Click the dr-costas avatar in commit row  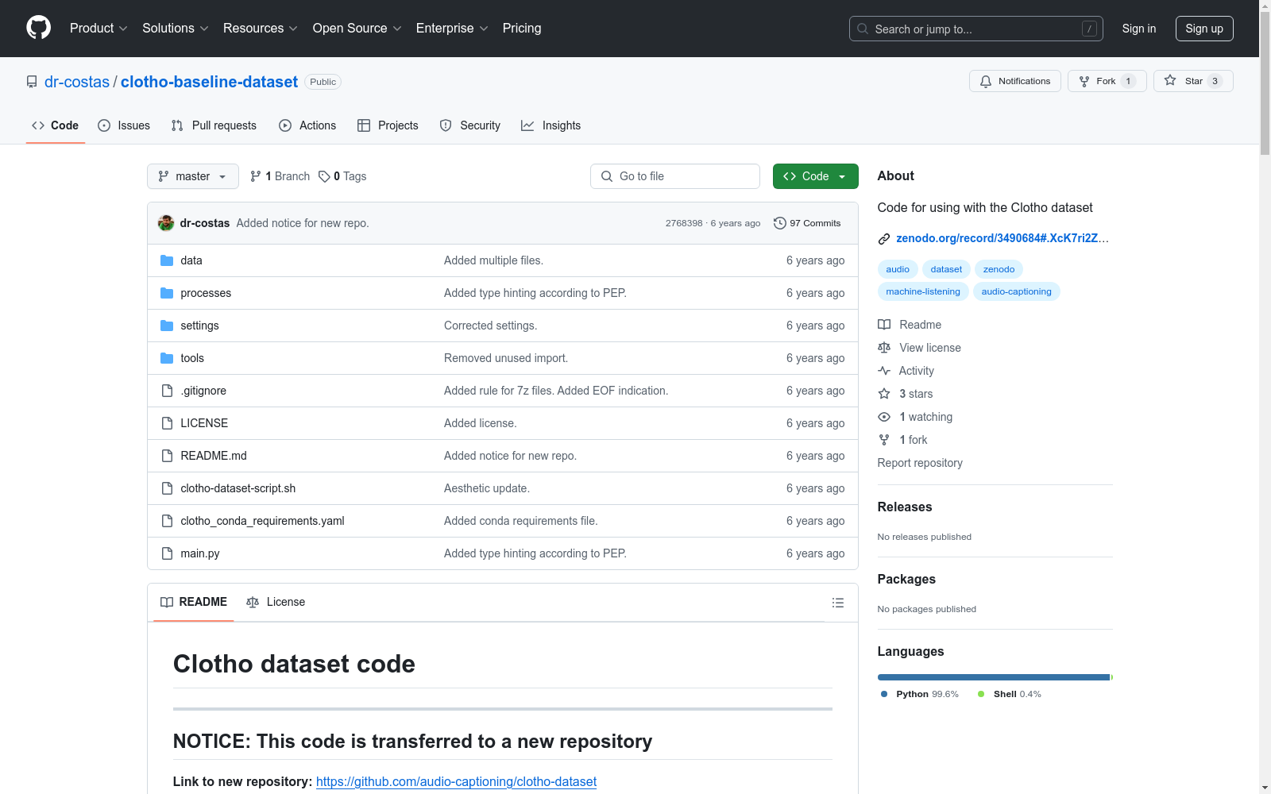point(166,223)
